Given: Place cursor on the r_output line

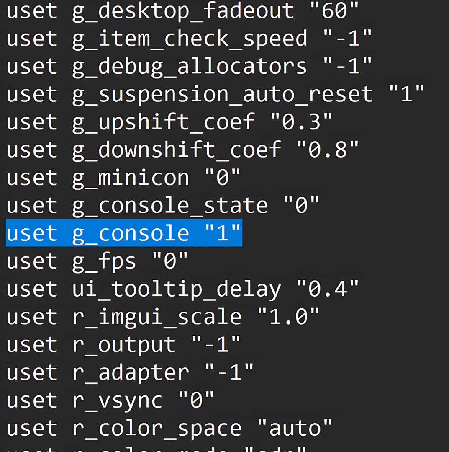Looking at the screenshot, I should coord(123,345).
